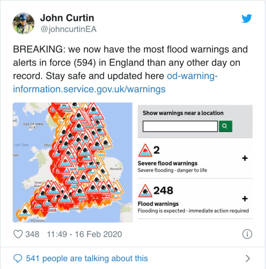This screenshot has width=266, height=269.
Task: Click the green search magnifier button
Action: point(226,126)
